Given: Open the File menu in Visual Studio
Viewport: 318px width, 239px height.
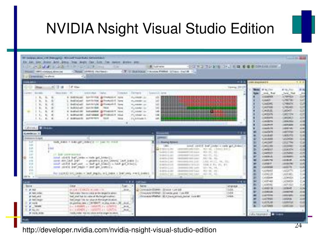Looking at the screenshot, I should pos(25,62).
